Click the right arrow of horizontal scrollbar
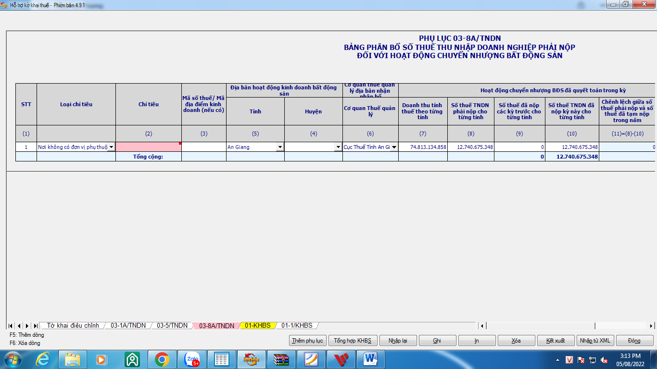 pos(652,326)
